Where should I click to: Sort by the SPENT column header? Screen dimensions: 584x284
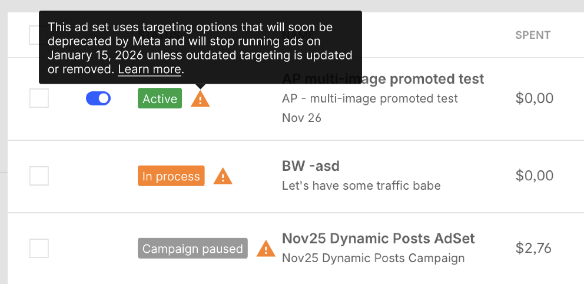[533, 35]
